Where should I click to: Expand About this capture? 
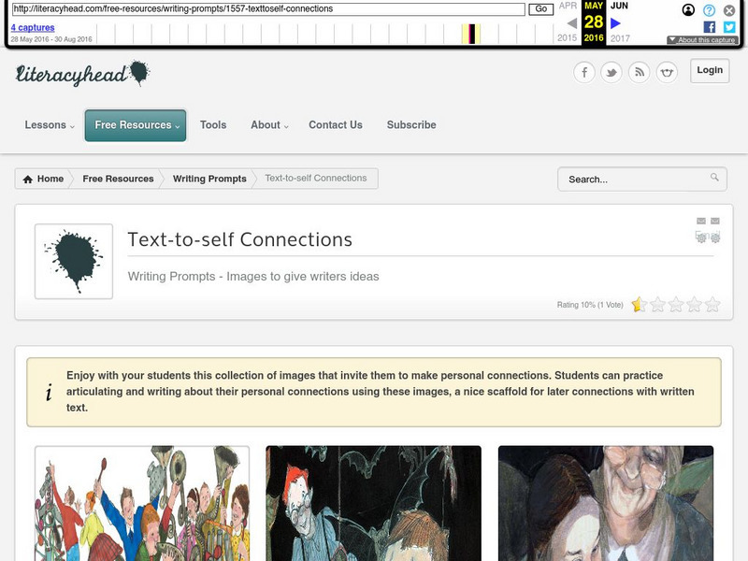point(703,40)
